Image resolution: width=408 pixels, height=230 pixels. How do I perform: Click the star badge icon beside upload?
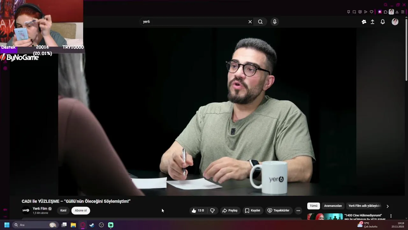pos(364,22)
